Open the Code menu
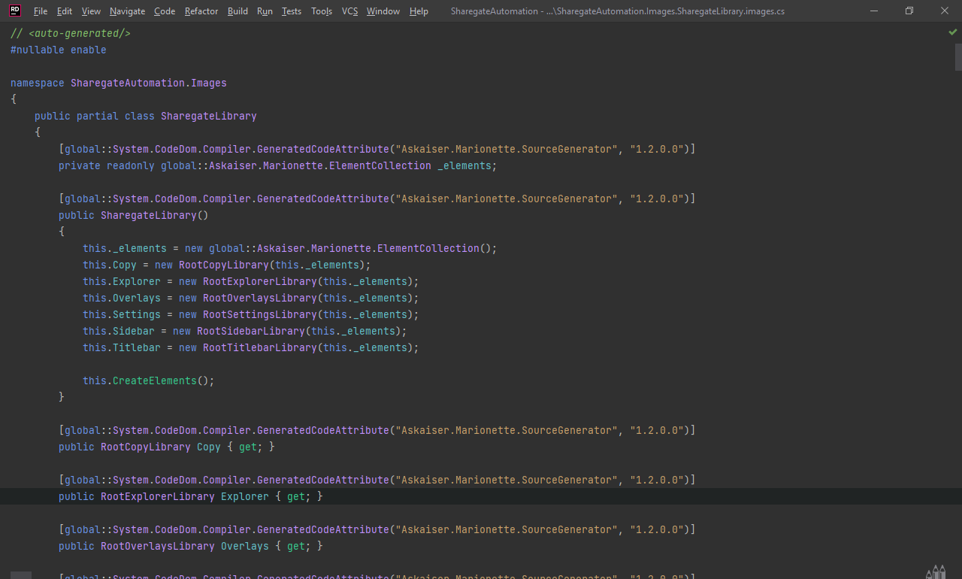The height and width of the screenshot is (579, 962). [165, 11]
